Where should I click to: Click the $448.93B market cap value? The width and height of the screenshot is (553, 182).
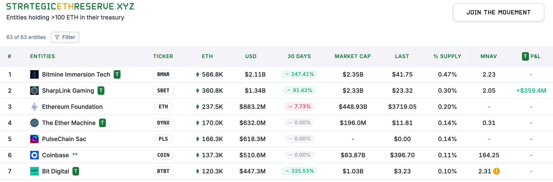(x=353, y=107)
